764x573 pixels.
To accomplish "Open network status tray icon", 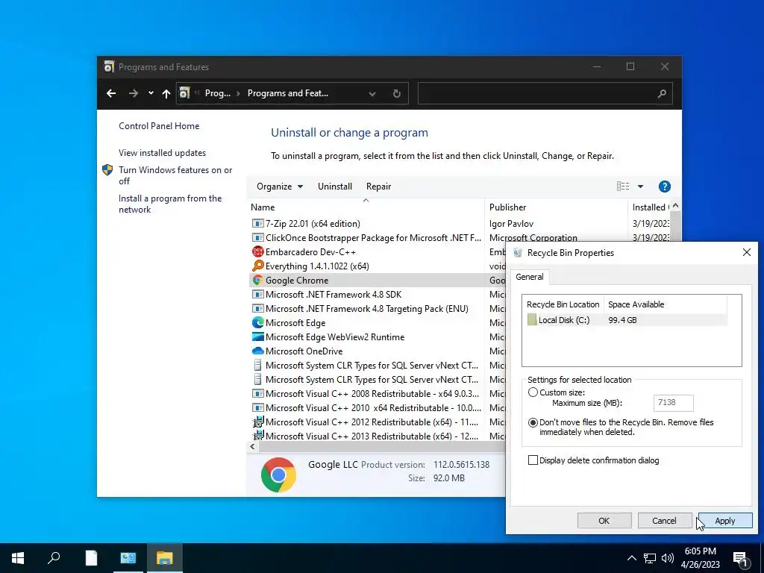I will click(650, 558).
